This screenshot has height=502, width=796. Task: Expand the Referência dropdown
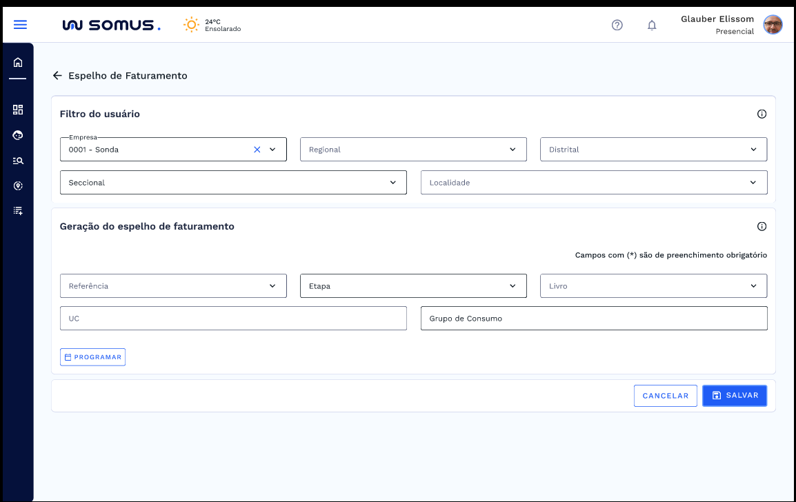[x=272, y=286]
